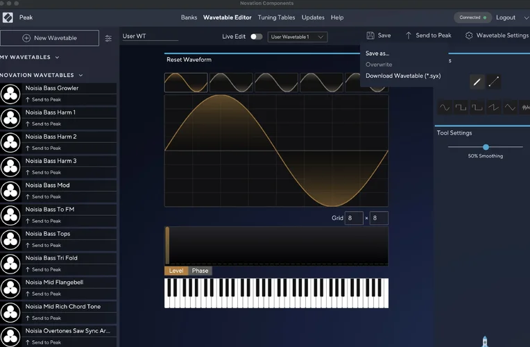The width and height of the screenshot is (530, 347).
Task: Open Wavetable Settings via gear icon
Action: tap(469, 35)
